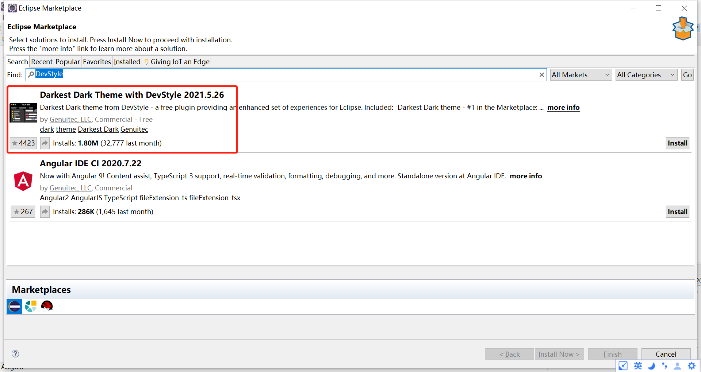Open the Giving IoT an Edge tab
The image size is (701, 372).
tap(177, 62)
